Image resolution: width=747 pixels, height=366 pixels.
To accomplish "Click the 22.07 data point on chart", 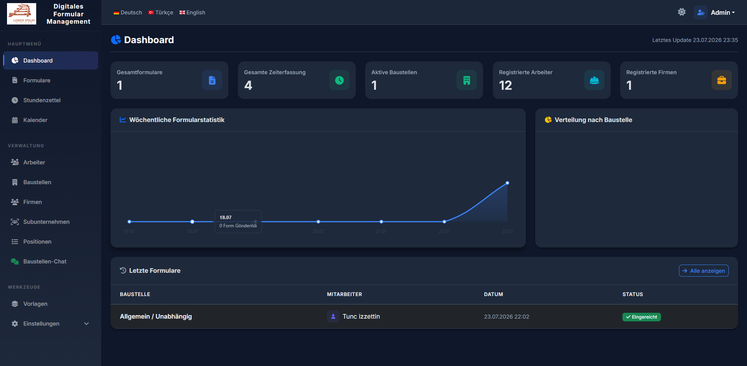I will [444, 221].
